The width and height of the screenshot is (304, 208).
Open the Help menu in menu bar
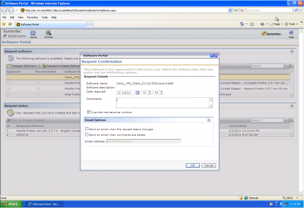(54, 17)
